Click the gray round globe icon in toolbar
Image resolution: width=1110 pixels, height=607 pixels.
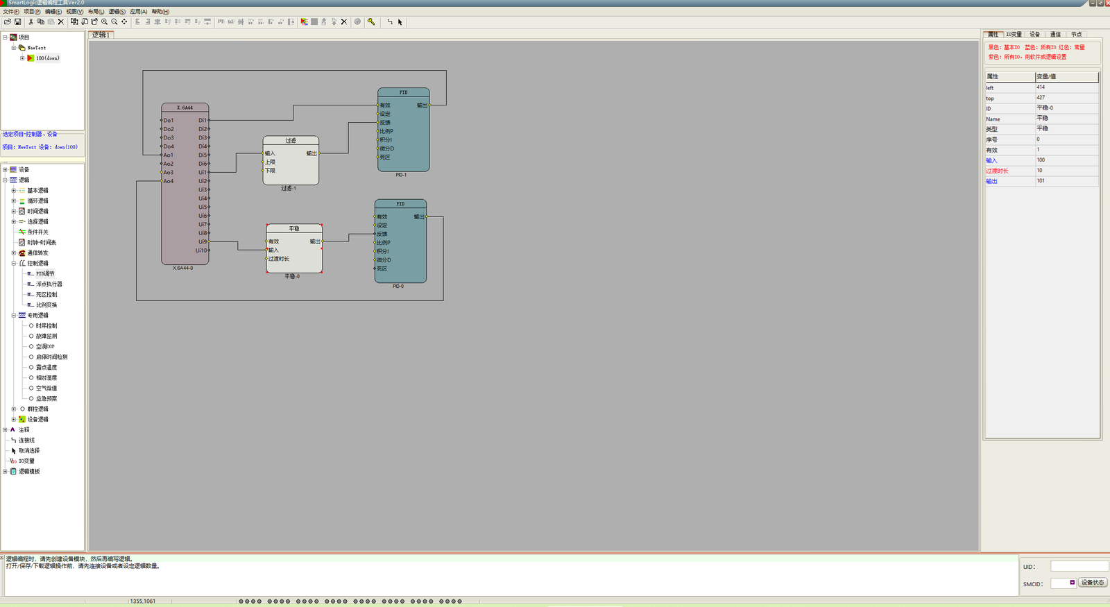[x=357, y=22]
